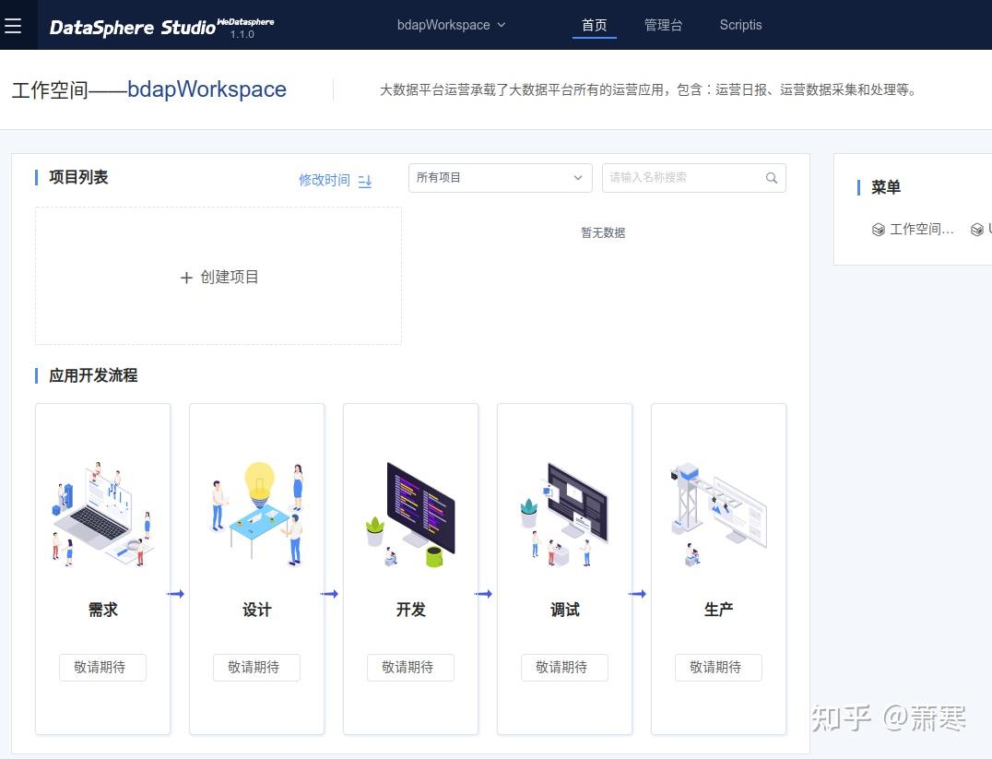Expand the 所有项目 project filter dropdown
This screenshot has height=759, width=992.
[x=499, y=177]
